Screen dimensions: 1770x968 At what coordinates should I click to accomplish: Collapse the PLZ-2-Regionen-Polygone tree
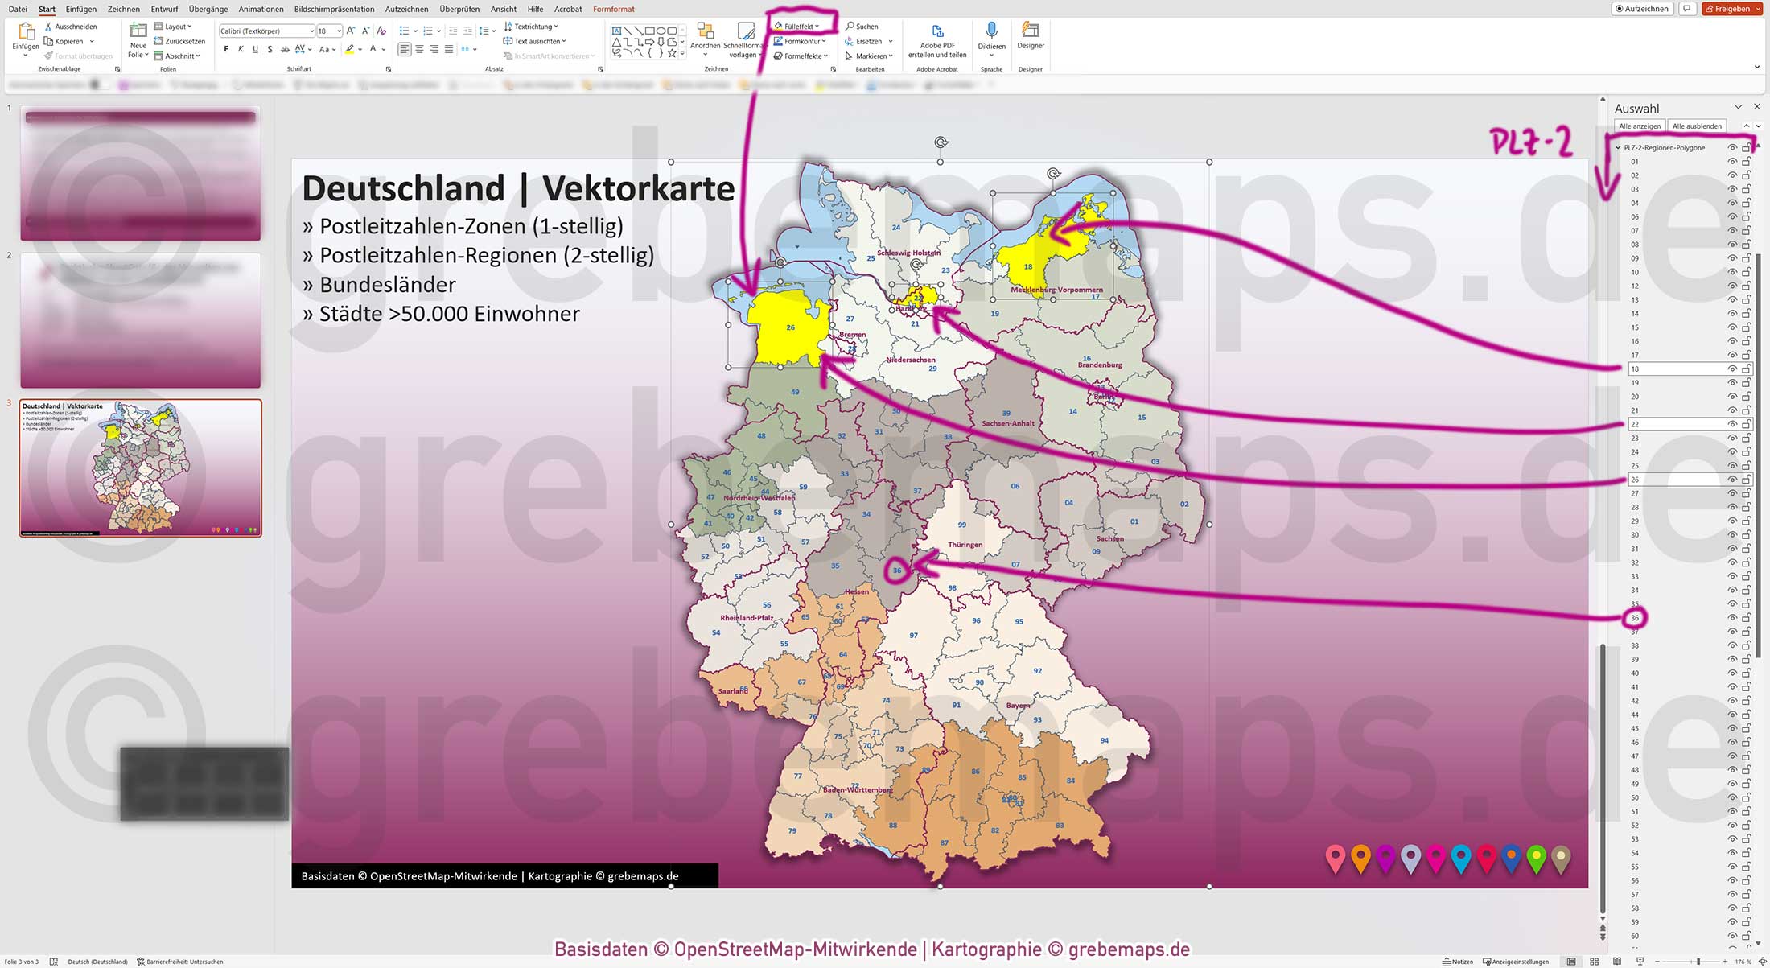(1616, 147)
